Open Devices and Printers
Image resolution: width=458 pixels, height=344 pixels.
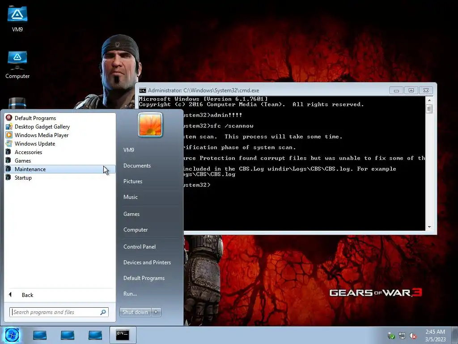[147, 262]
